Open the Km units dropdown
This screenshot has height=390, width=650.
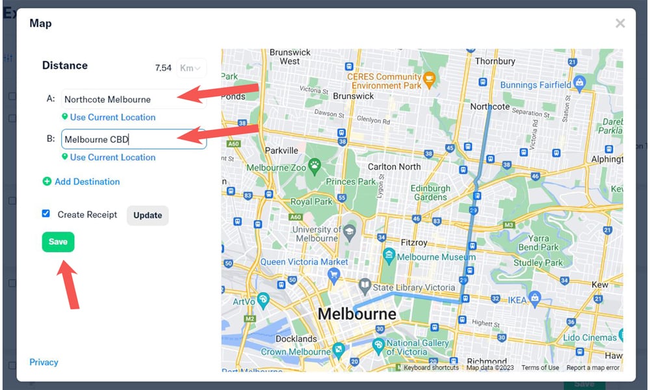tap(190, 67)
